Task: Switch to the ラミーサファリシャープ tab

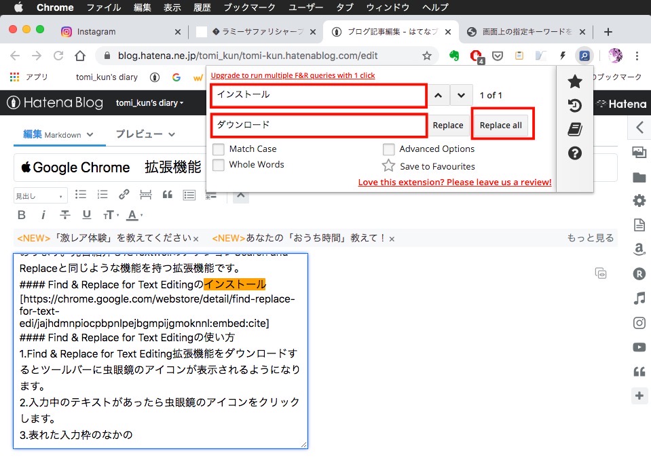Action: [x=255, y=32]
